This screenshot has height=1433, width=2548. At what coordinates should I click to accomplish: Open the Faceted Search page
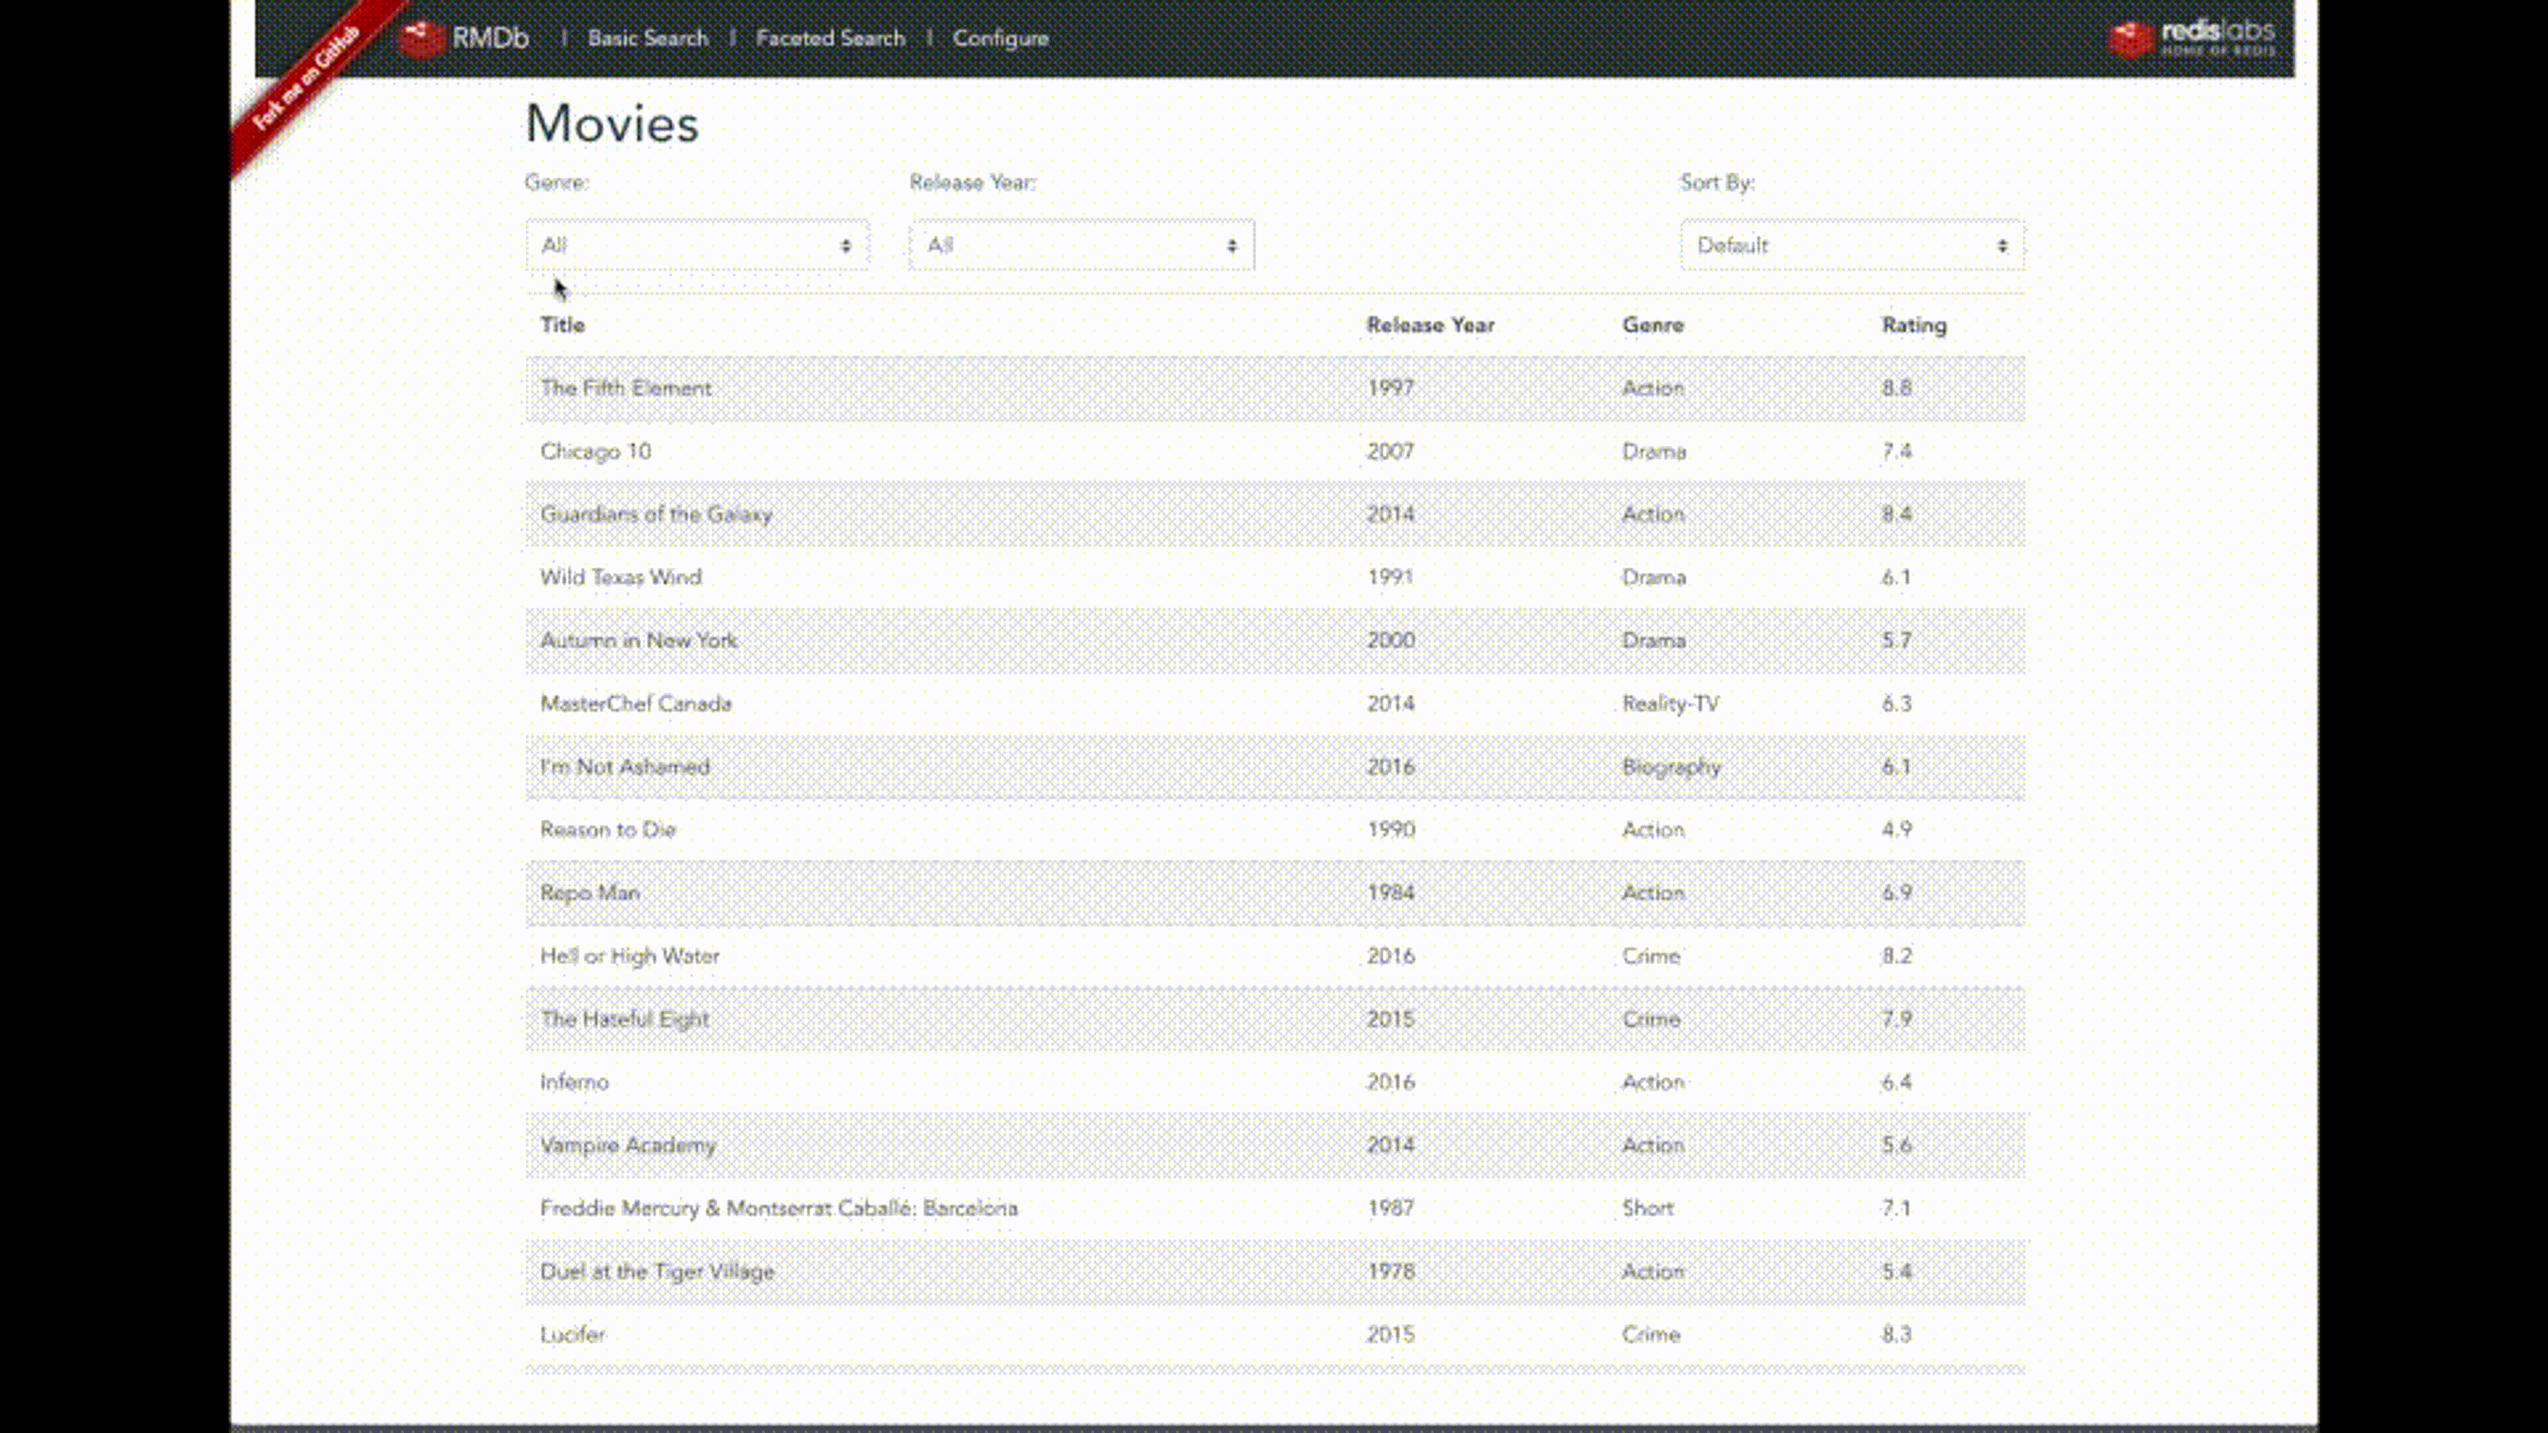pos(830,38)
